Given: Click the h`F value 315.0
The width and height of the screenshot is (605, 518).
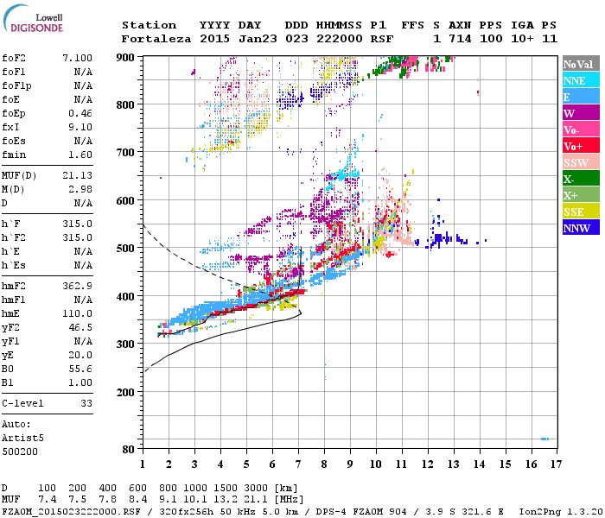Looking at the screenshot, I should point(77,224).
